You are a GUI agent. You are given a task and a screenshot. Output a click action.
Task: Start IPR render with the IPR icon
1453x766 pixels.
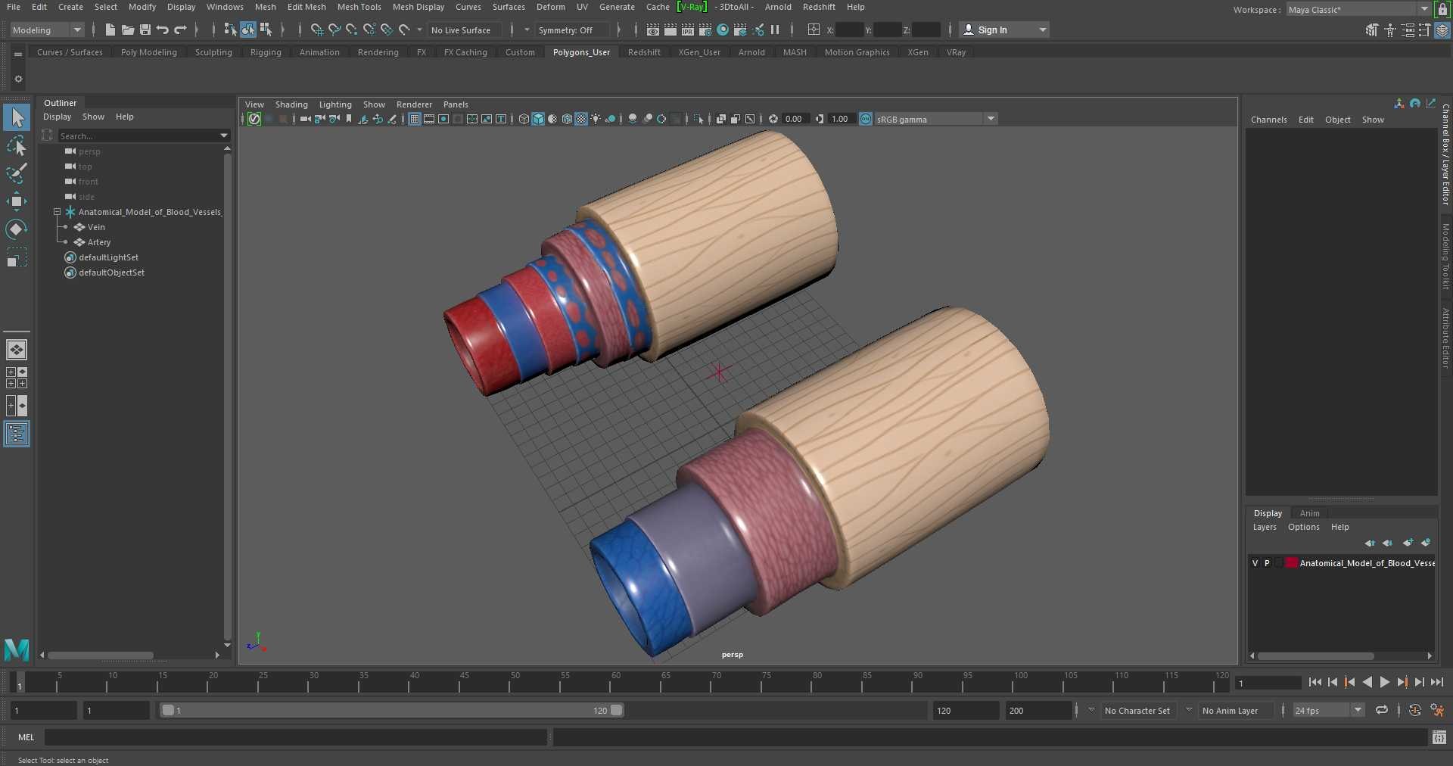tap(688, 30)
